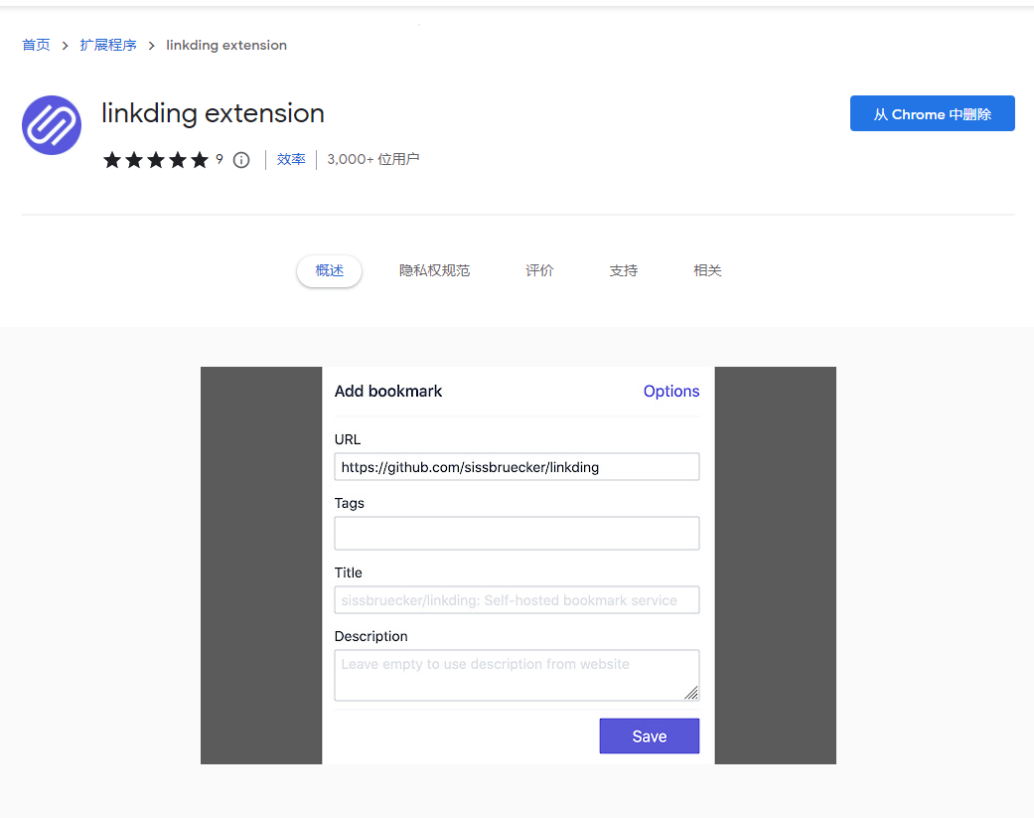Screen dimensions: 1034x818
Task: Click the linkding extension logo icon
Action: tap(52, 125)
